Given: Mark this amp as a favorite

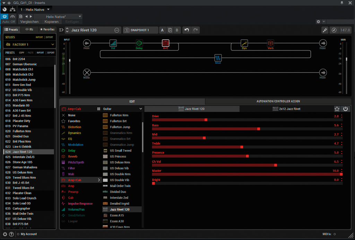Looking at the screenshot, I should 337,109.
